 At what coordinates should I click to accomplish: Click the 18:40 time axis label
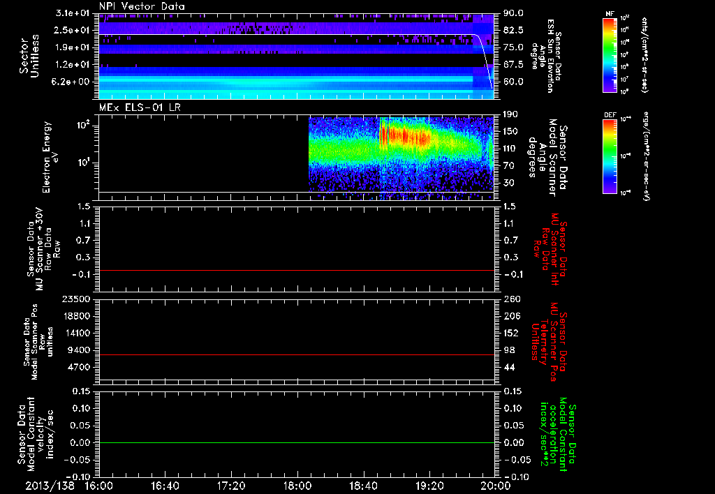click(x=363, y=485)
